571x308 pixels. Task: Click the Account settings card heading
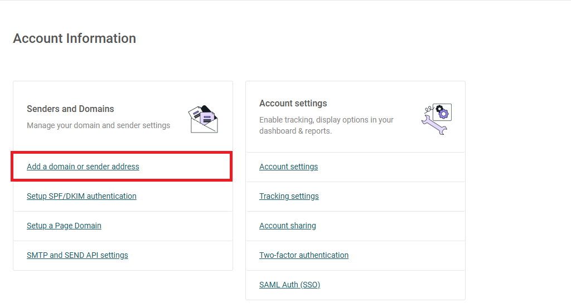click(293, 103)
